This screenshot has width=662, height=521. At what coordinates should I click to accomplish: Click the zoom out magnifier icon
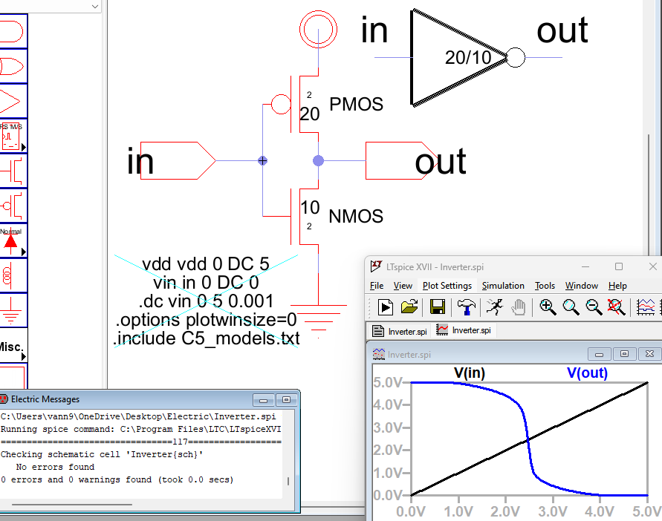592,307
